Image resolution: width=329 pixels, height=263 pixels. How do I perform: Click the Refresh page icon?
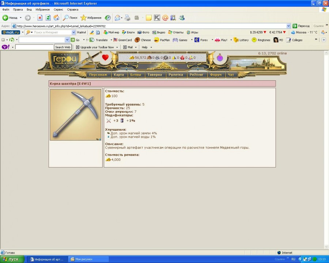[x=48, y=18]
